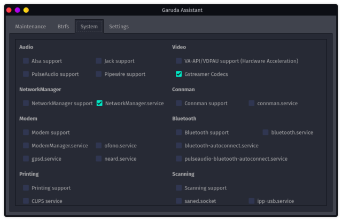Enable ModemManager.service
Screen dimensions: 342x221
click(x=26, y=145)
